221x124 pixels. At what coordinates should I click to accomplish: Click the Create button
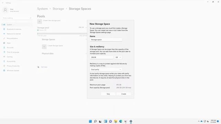pos(124,94)
